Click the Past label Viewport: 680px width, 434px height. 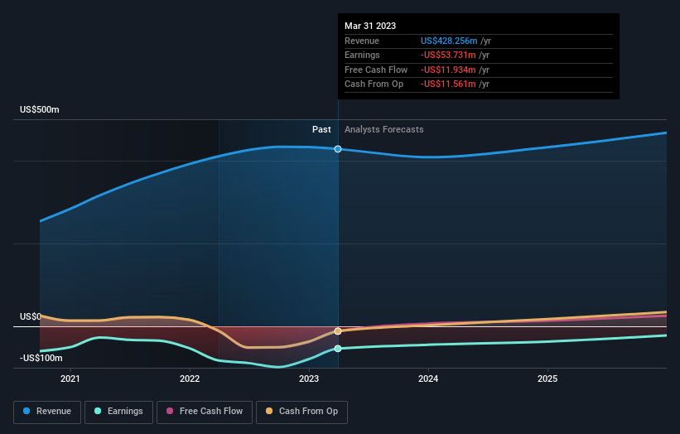coord(321,129)
